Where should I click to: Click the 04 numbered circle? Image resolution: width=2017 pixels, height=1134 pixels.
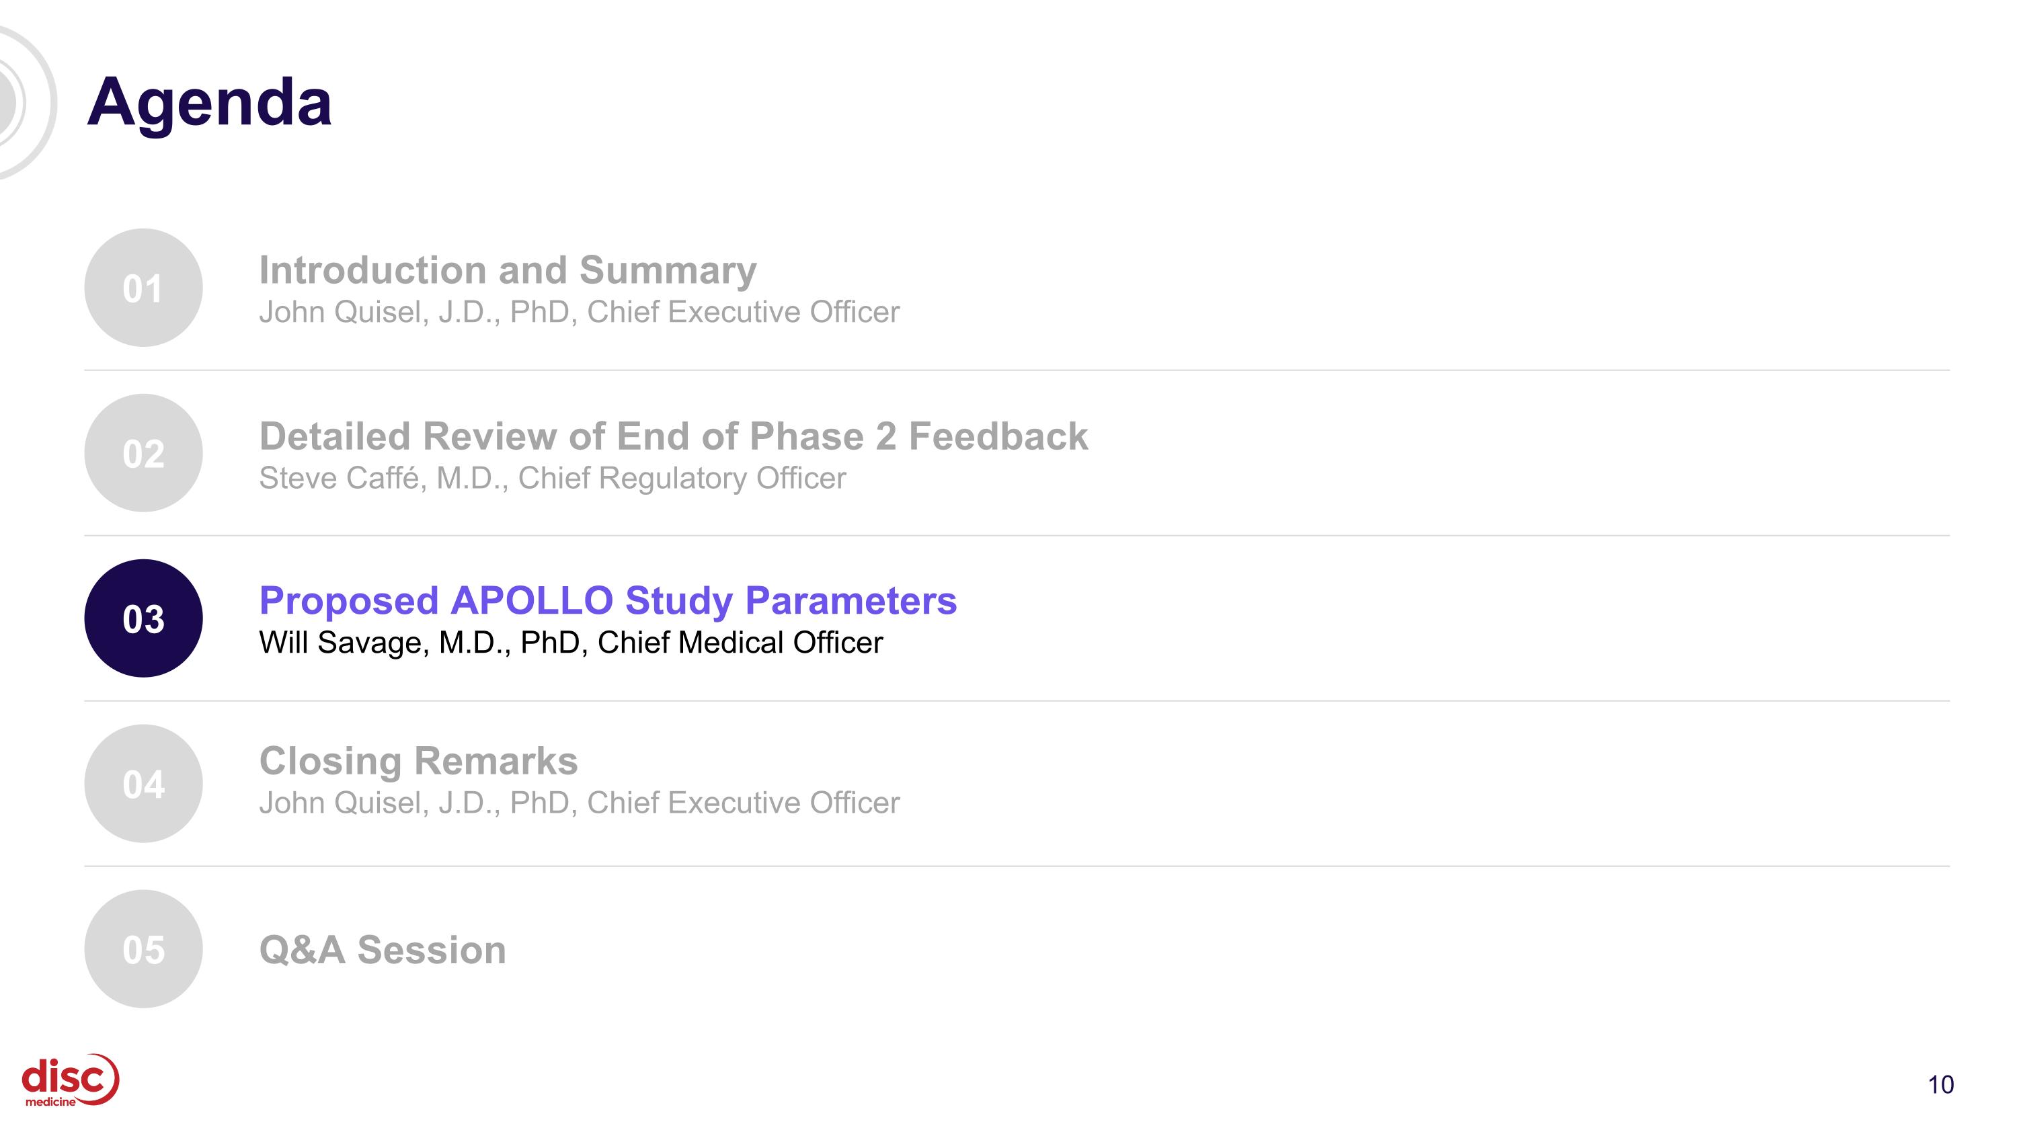[x=143, y=783]
